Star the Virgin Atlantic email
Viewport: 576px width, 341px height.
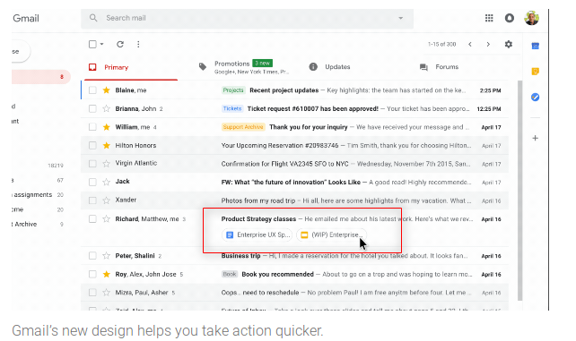(x=106, y=164)
